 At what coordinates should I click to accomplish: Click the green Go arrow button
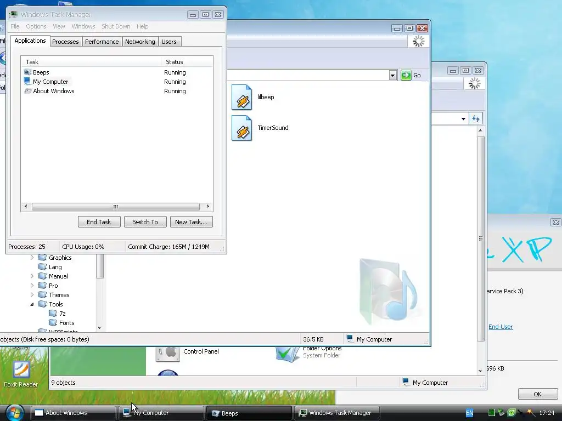[x=406, y=75]
